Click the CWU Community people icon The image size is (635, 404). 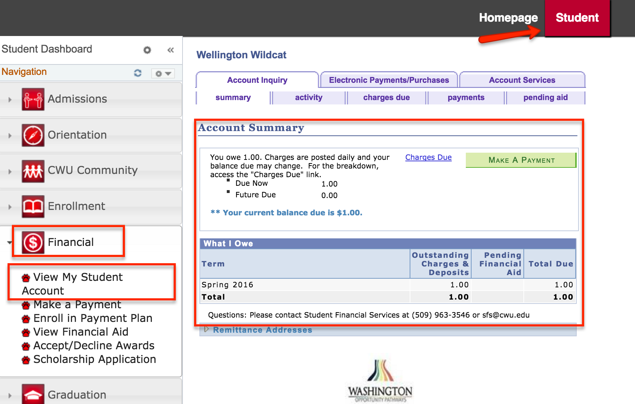pos(33,171)
